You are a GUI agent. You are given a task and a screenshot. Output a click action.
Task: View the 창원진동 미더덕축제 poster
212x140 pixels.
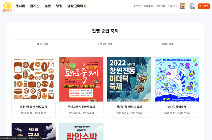(x=129, y=79)
